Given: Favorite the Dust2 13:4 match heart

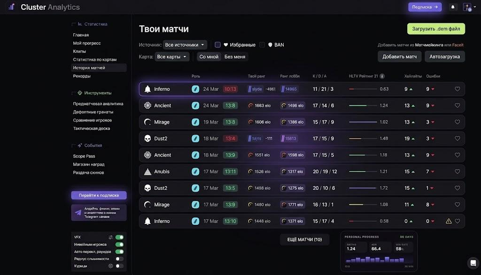Looking at the screenshot, I should click(458, 139).
